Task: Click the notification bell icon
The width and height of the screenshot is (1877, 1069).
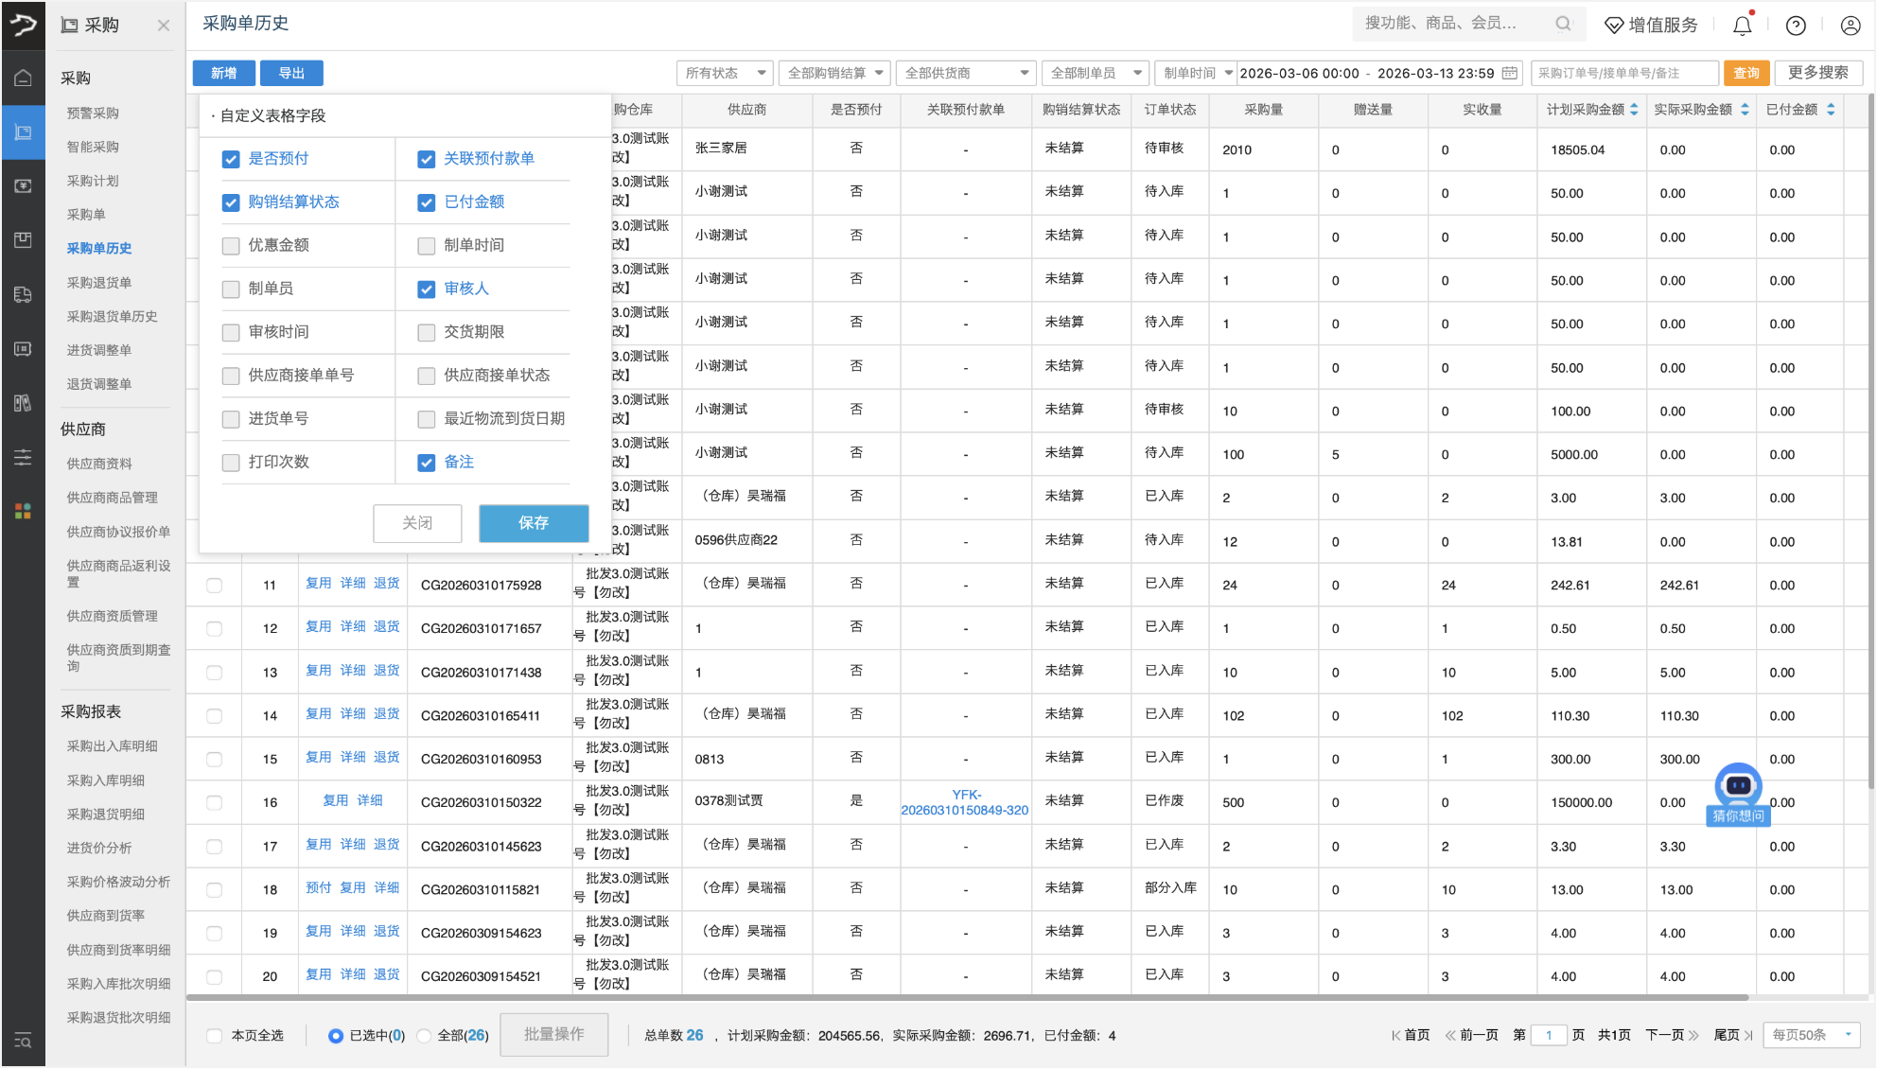Action: point(1742,26)
